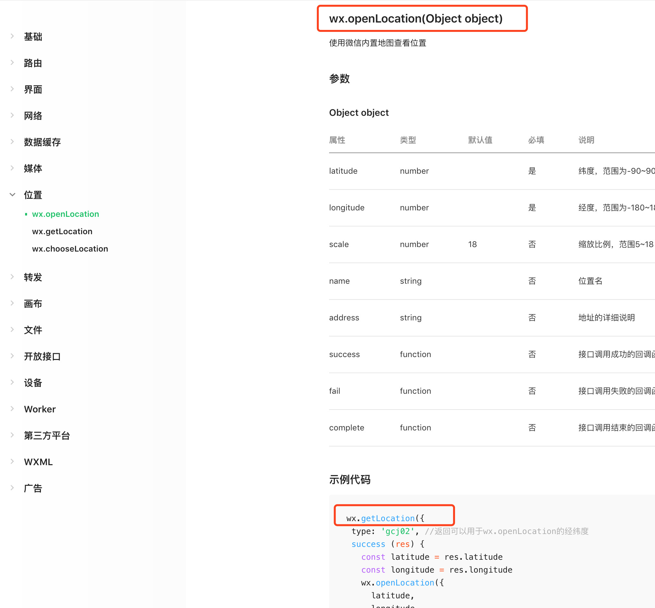Screen dimensions: 655x608
Task: Expand the 基础 section chevron
Action: 12,36
